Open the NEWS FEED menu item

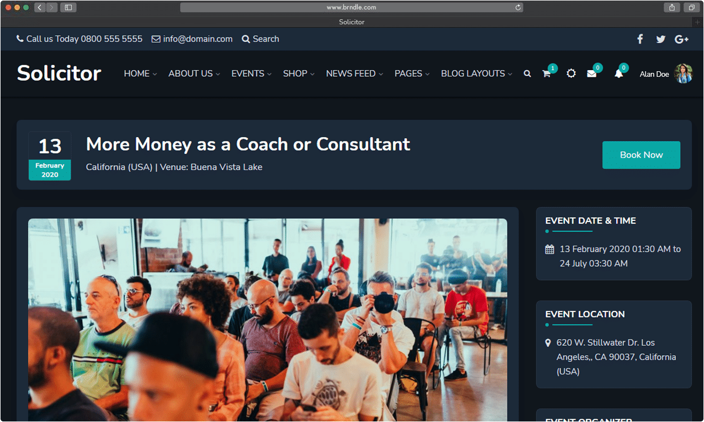coord(354,73)
